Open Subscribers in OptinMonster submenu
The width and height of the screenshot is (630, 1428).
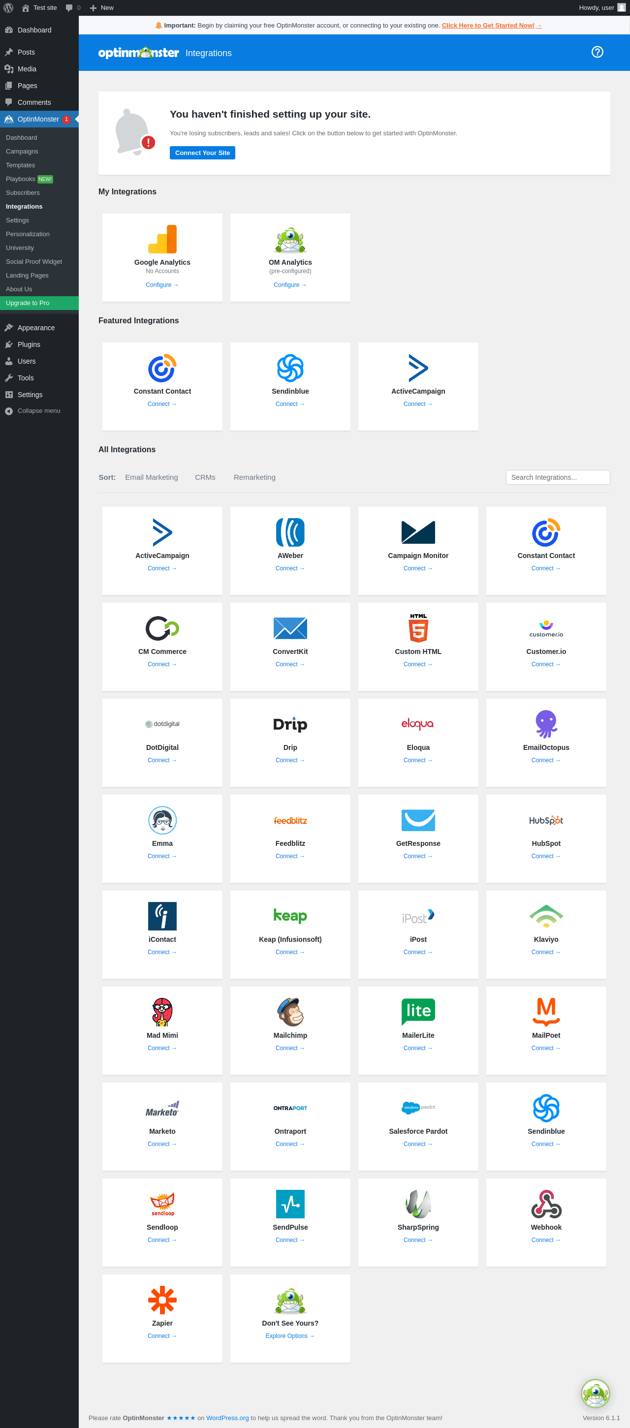(x=23, y=193)
